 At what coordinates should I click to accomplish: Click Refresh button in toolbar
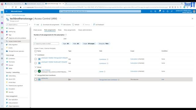(x=76, y=24)
